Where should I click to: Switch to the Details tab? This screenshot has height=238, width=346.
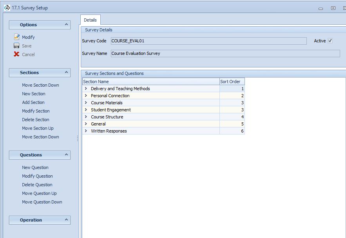pos(90,20)
